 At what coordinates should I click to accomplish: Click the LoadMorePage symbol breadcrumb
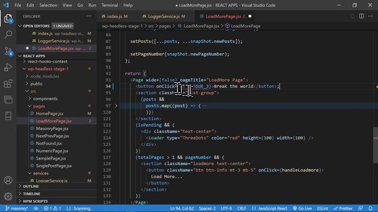243,26
